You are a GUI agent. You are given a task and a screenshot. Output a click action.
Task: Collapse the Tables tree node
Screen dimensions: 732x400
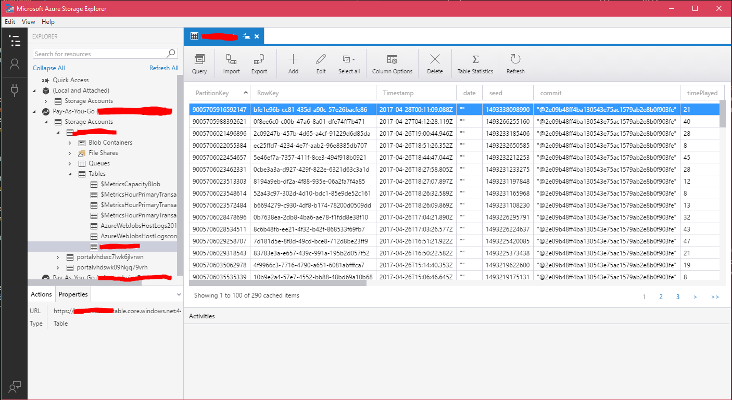70,174
